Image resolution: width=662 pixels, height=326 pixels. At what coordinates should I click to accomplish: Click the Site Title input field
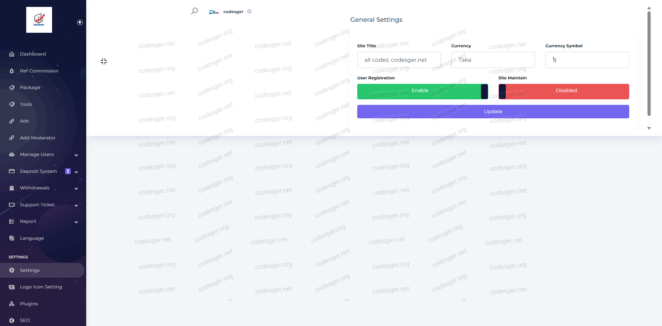coord(399,60)
